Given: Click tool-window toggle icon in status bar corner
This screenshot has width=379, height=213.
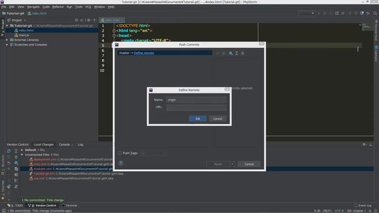Looking at the screenshot, I should click(x=4, y=211).
